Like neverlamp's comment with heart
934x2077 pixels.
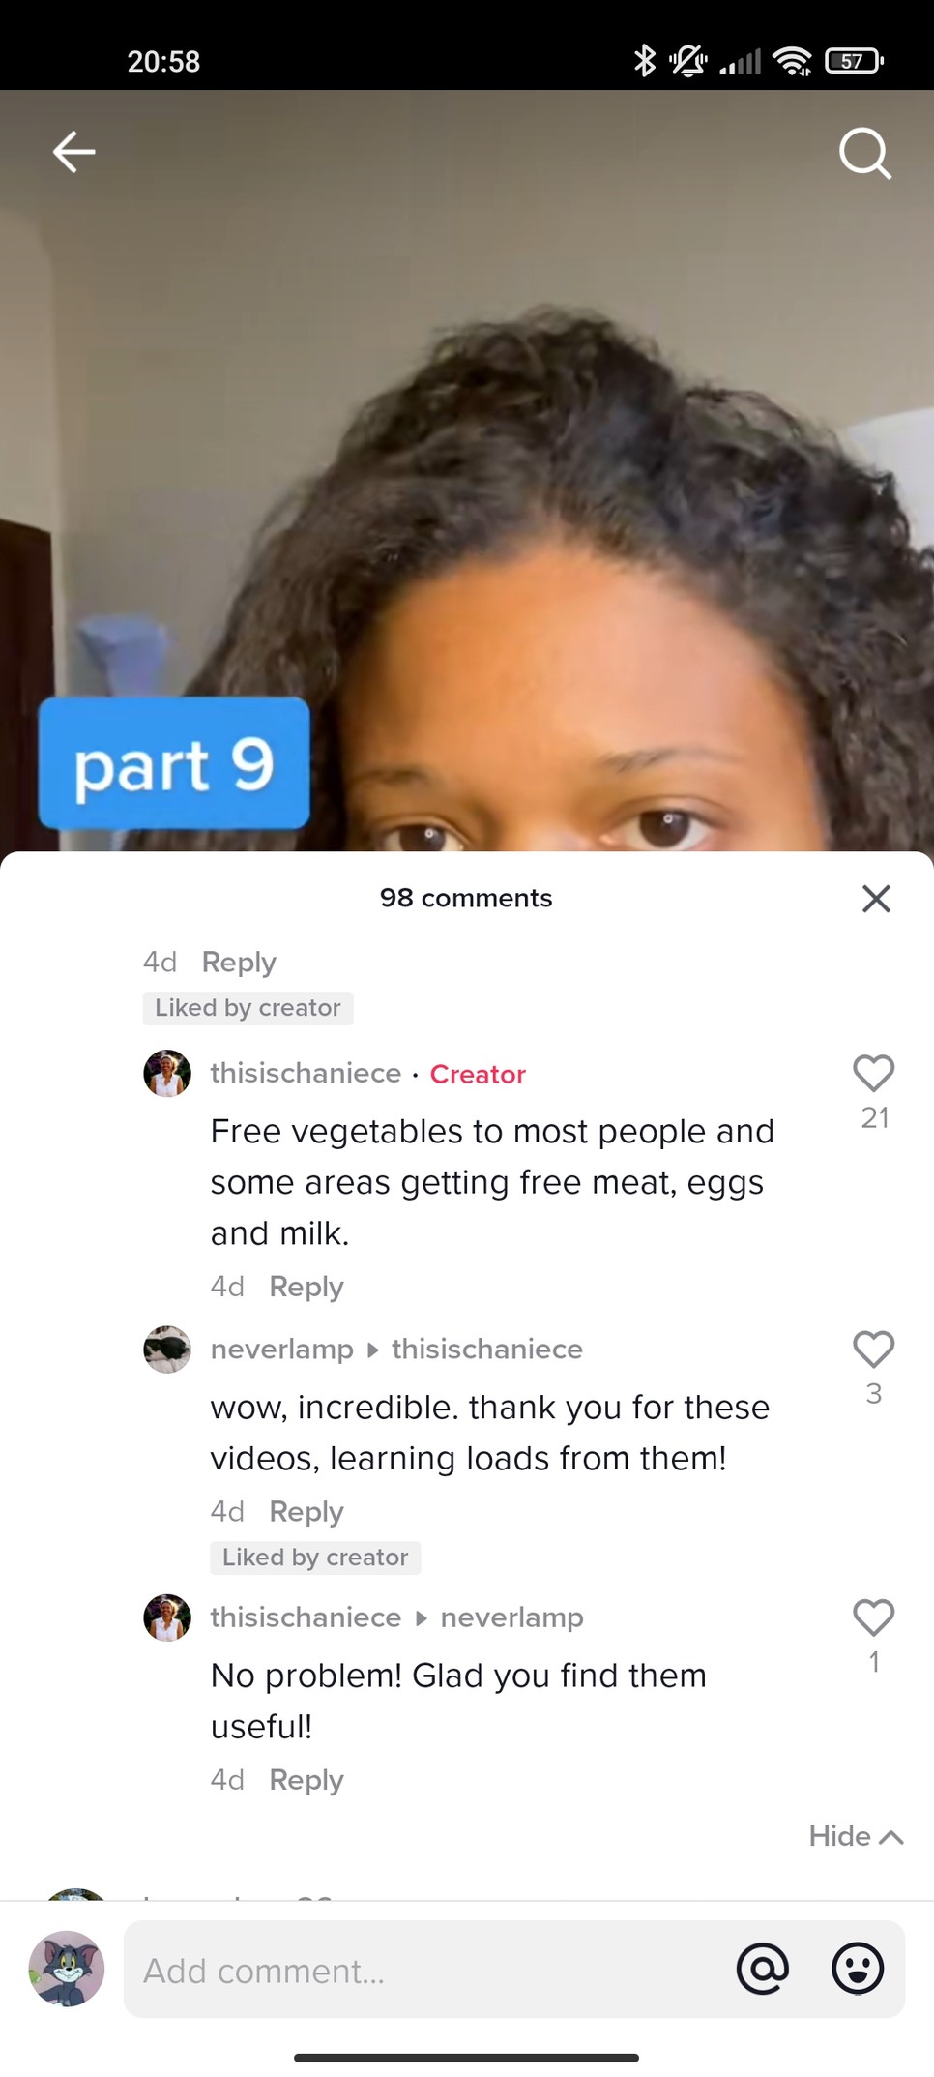[874, 1350]
